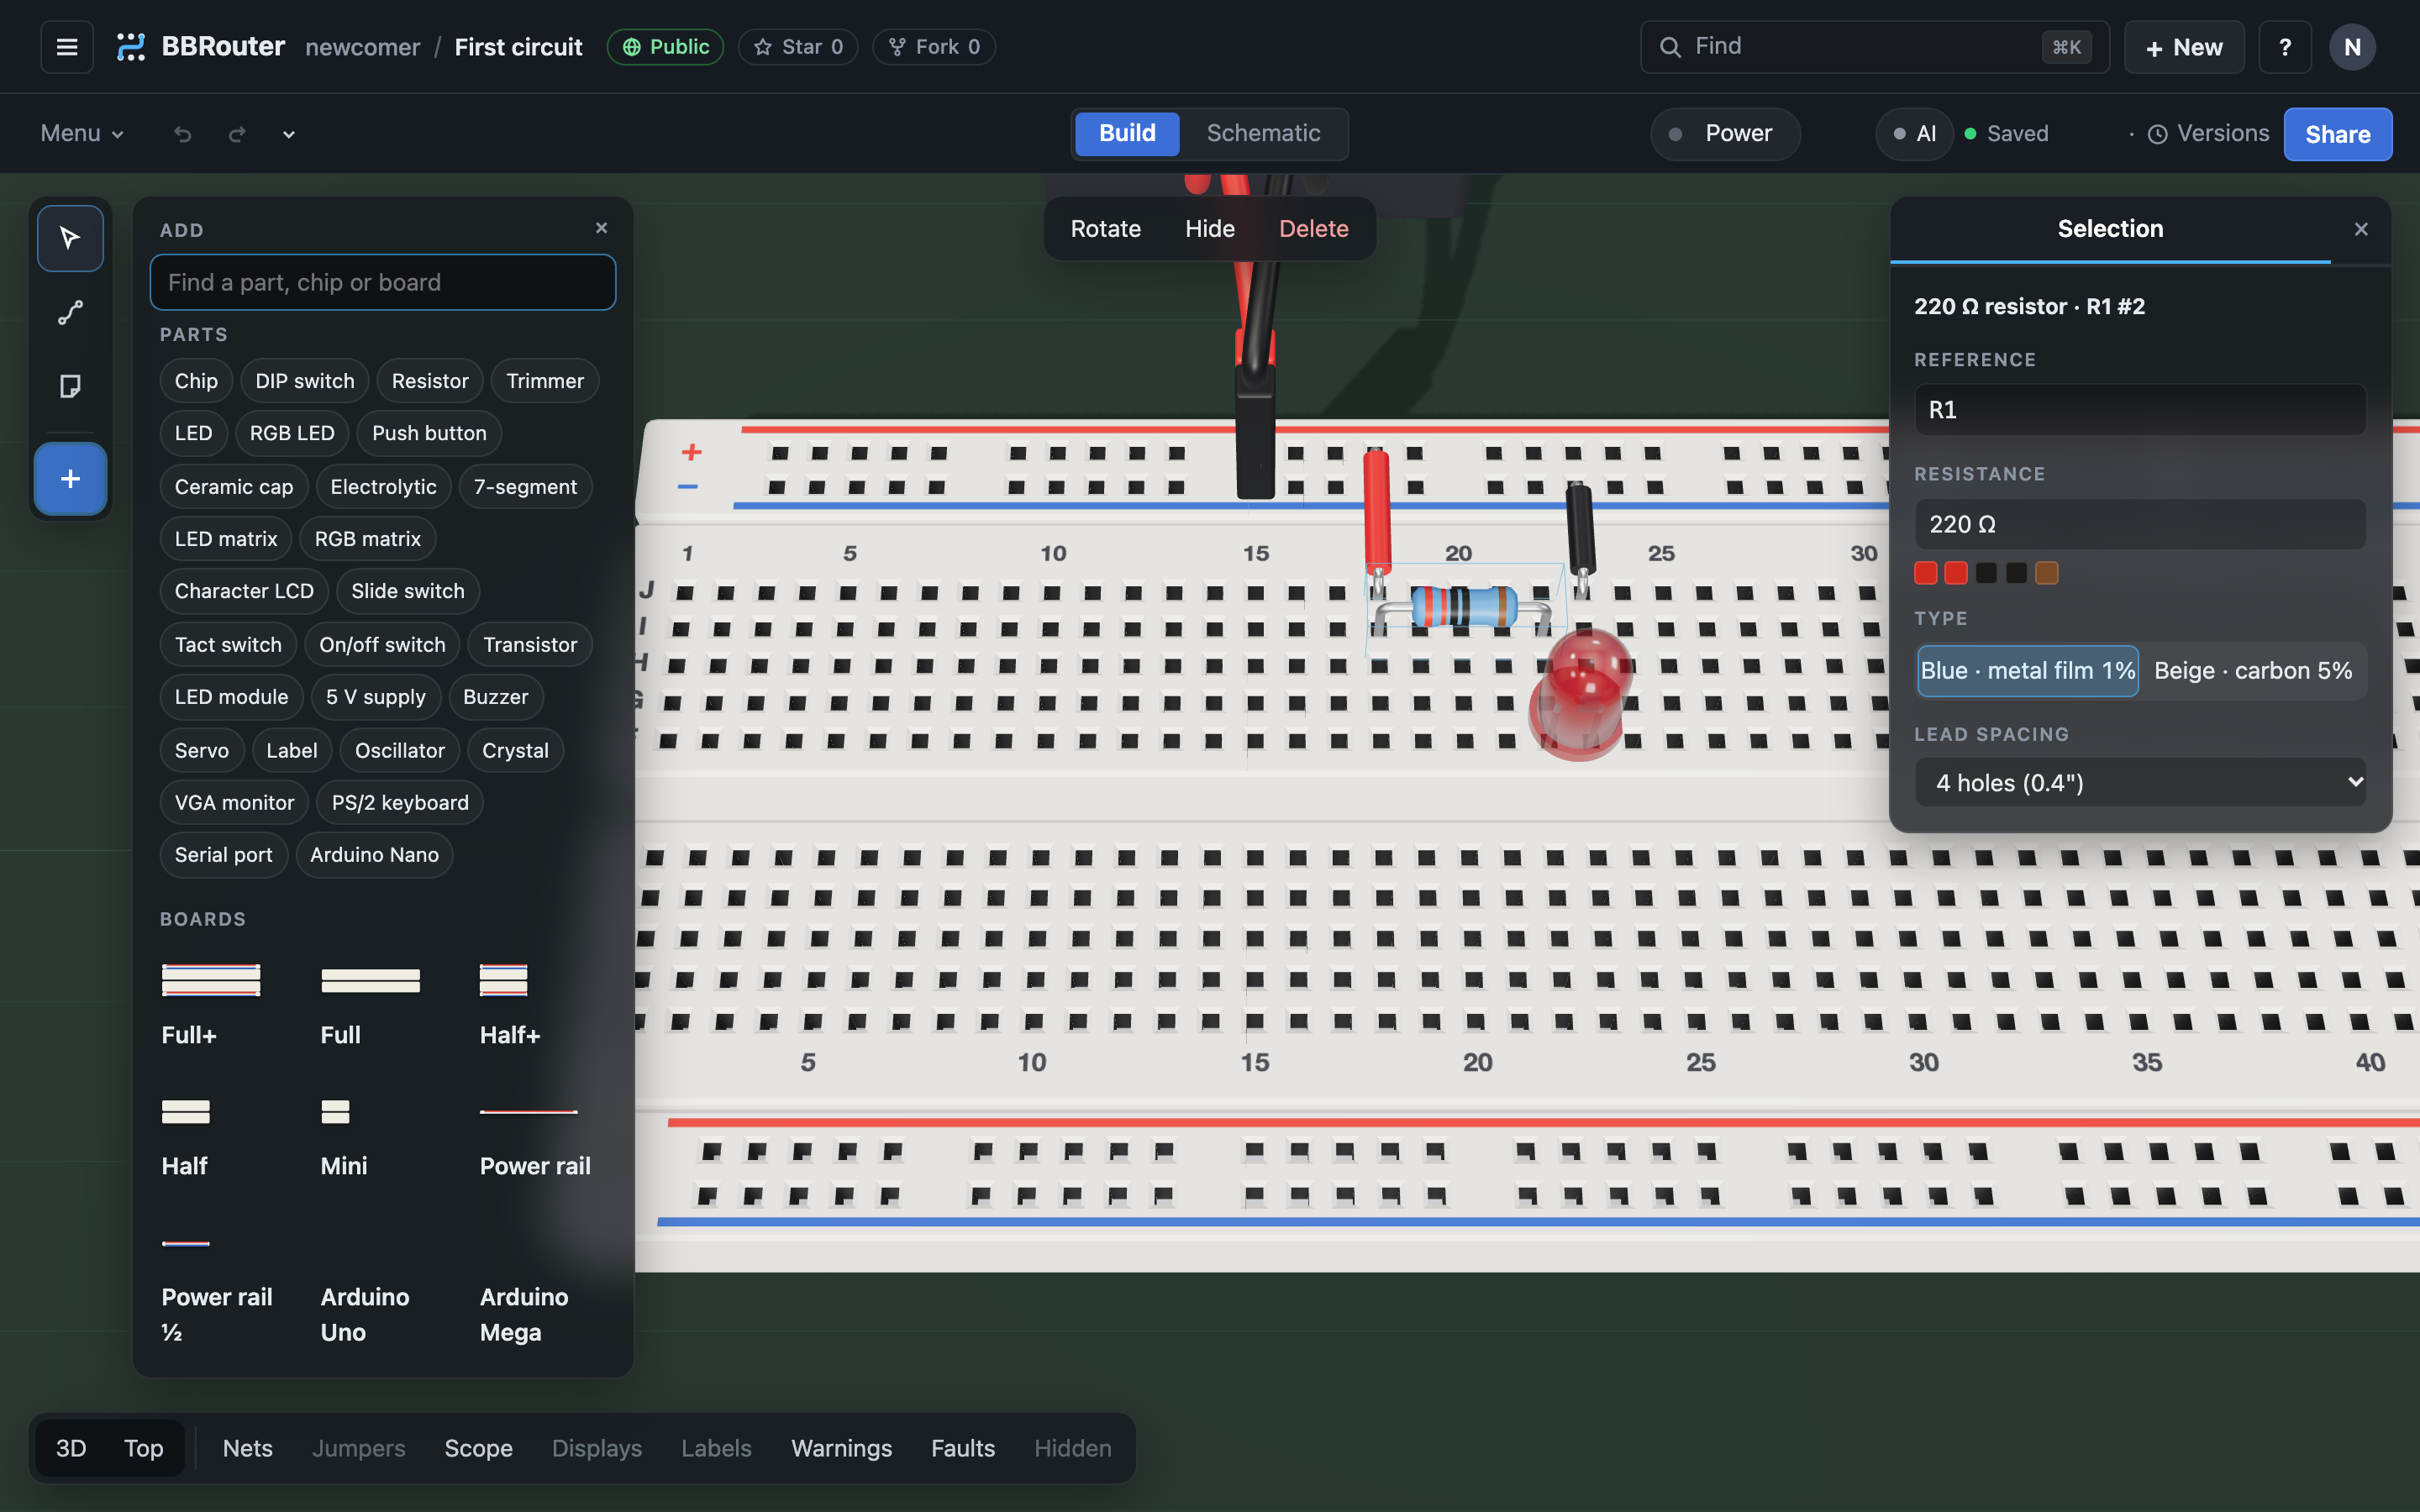Close the Add parts panel

[602, 228]
